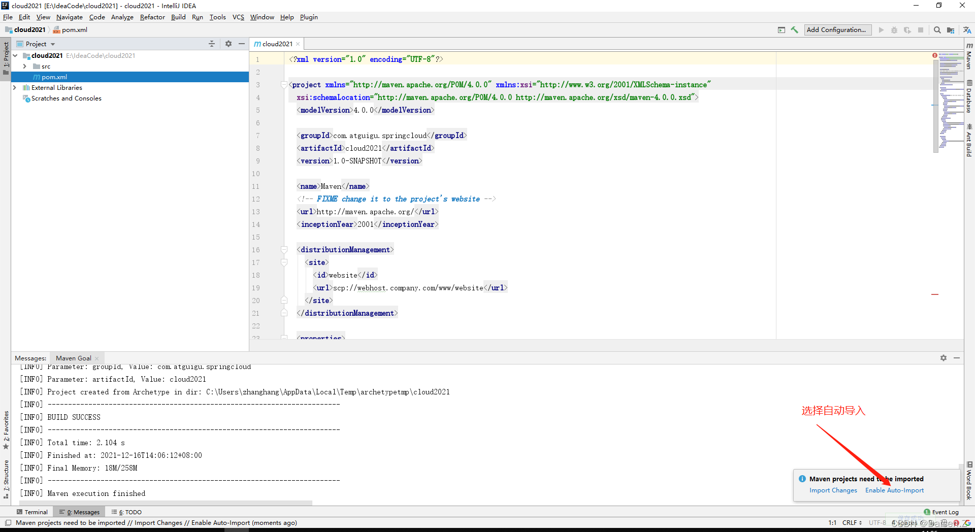
Task: Open the Word Book side tool window
Action: point(969,481)
